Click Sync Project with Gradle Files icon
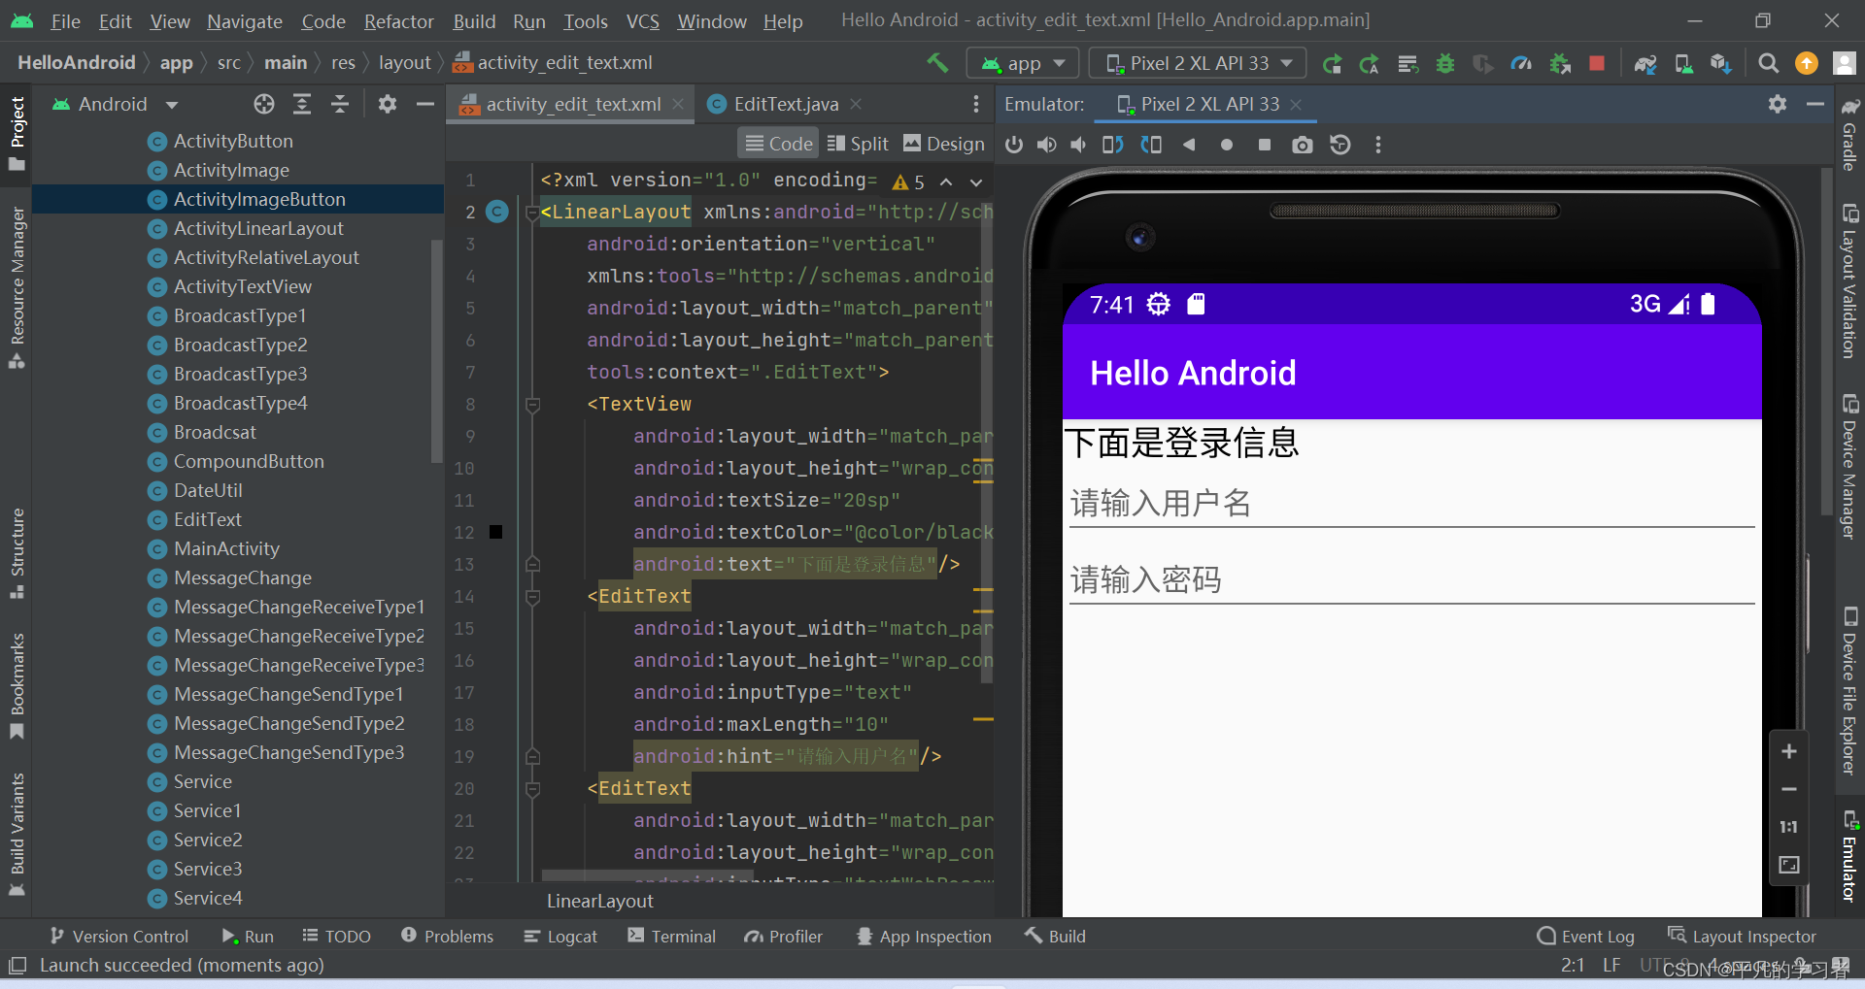Viewport: 1865px width, 989px height. point(1645,63)
